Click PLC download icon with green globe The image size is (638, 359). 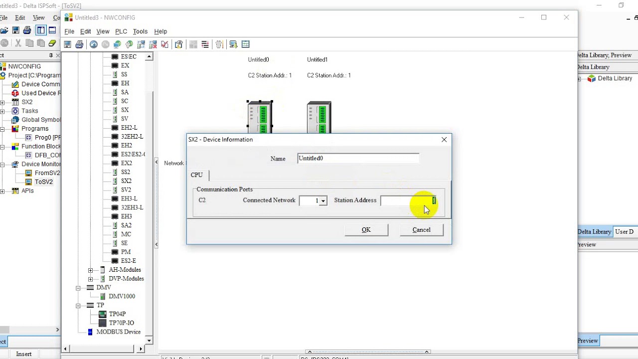129,44
